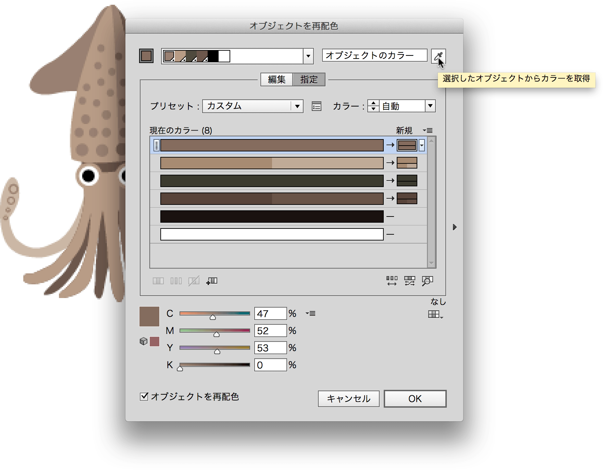Click new tan color swatch in second row
The image size is (603, 470).
coord(407,163)
